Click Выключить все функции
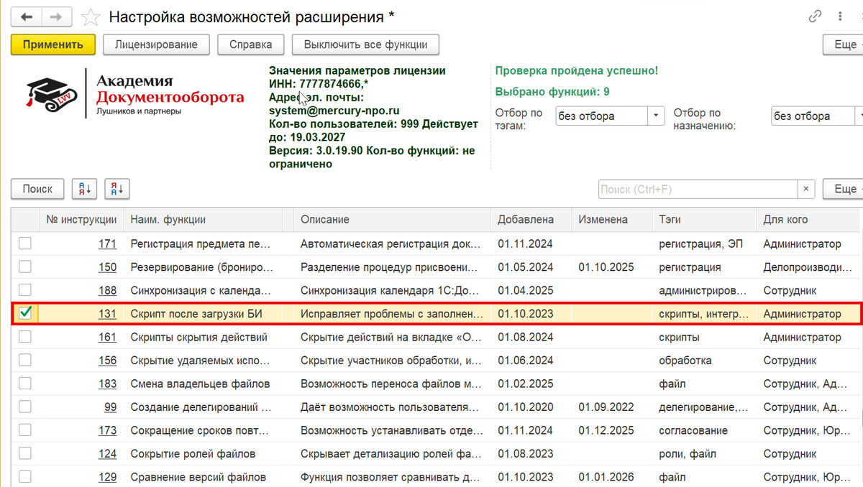This screenshot has height=487, width=863. pyautogui.click(x=365, y=45)
